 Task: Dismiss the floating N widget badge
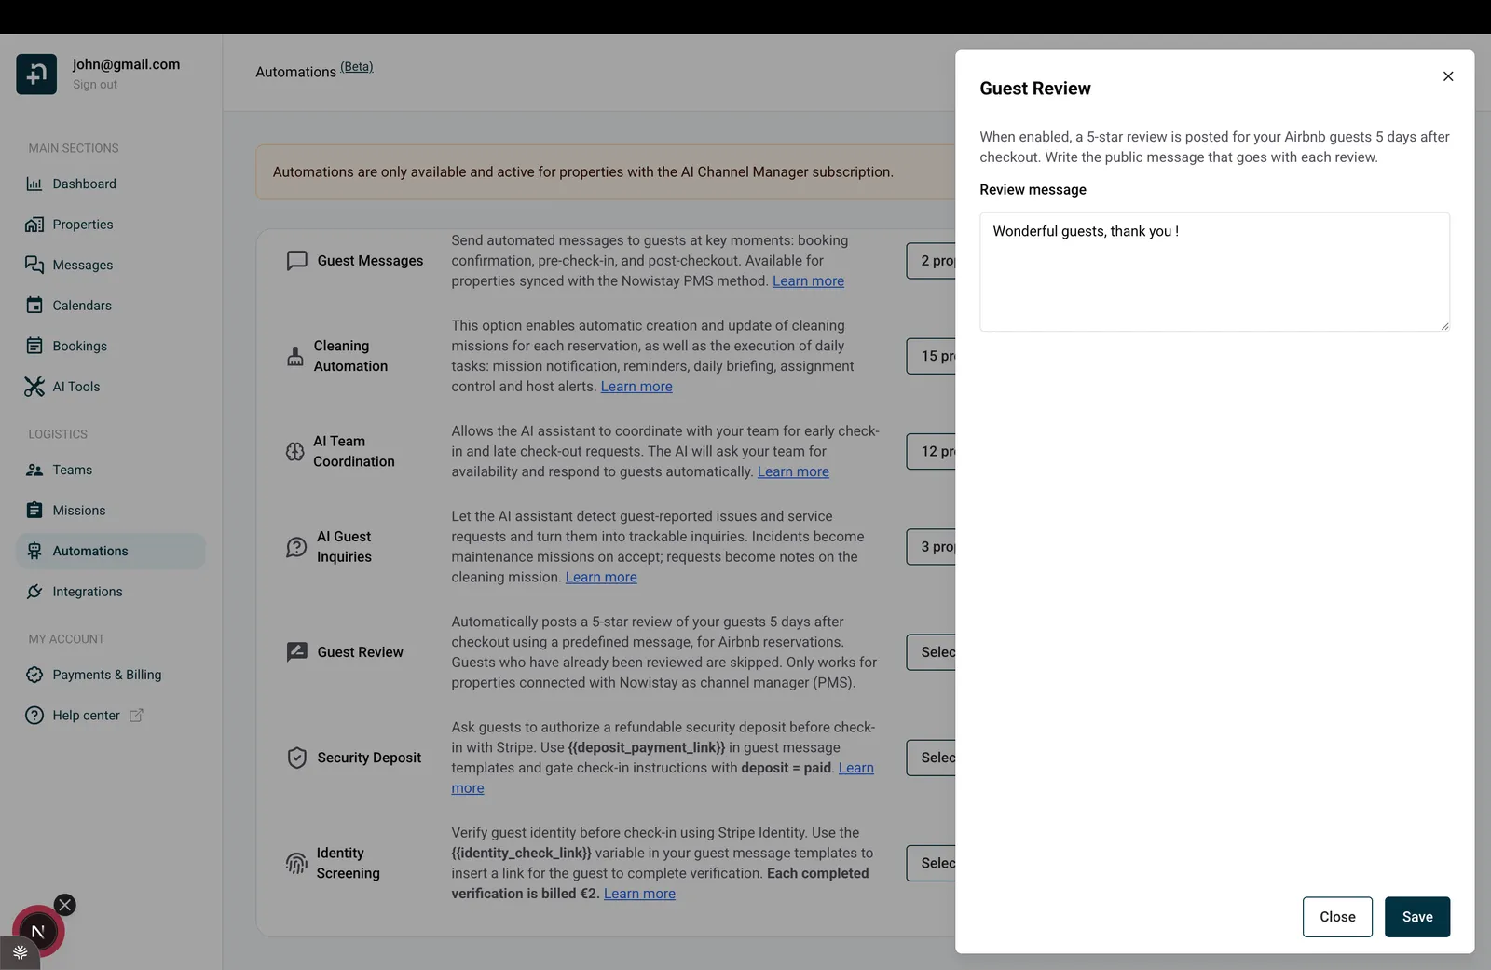64,905
